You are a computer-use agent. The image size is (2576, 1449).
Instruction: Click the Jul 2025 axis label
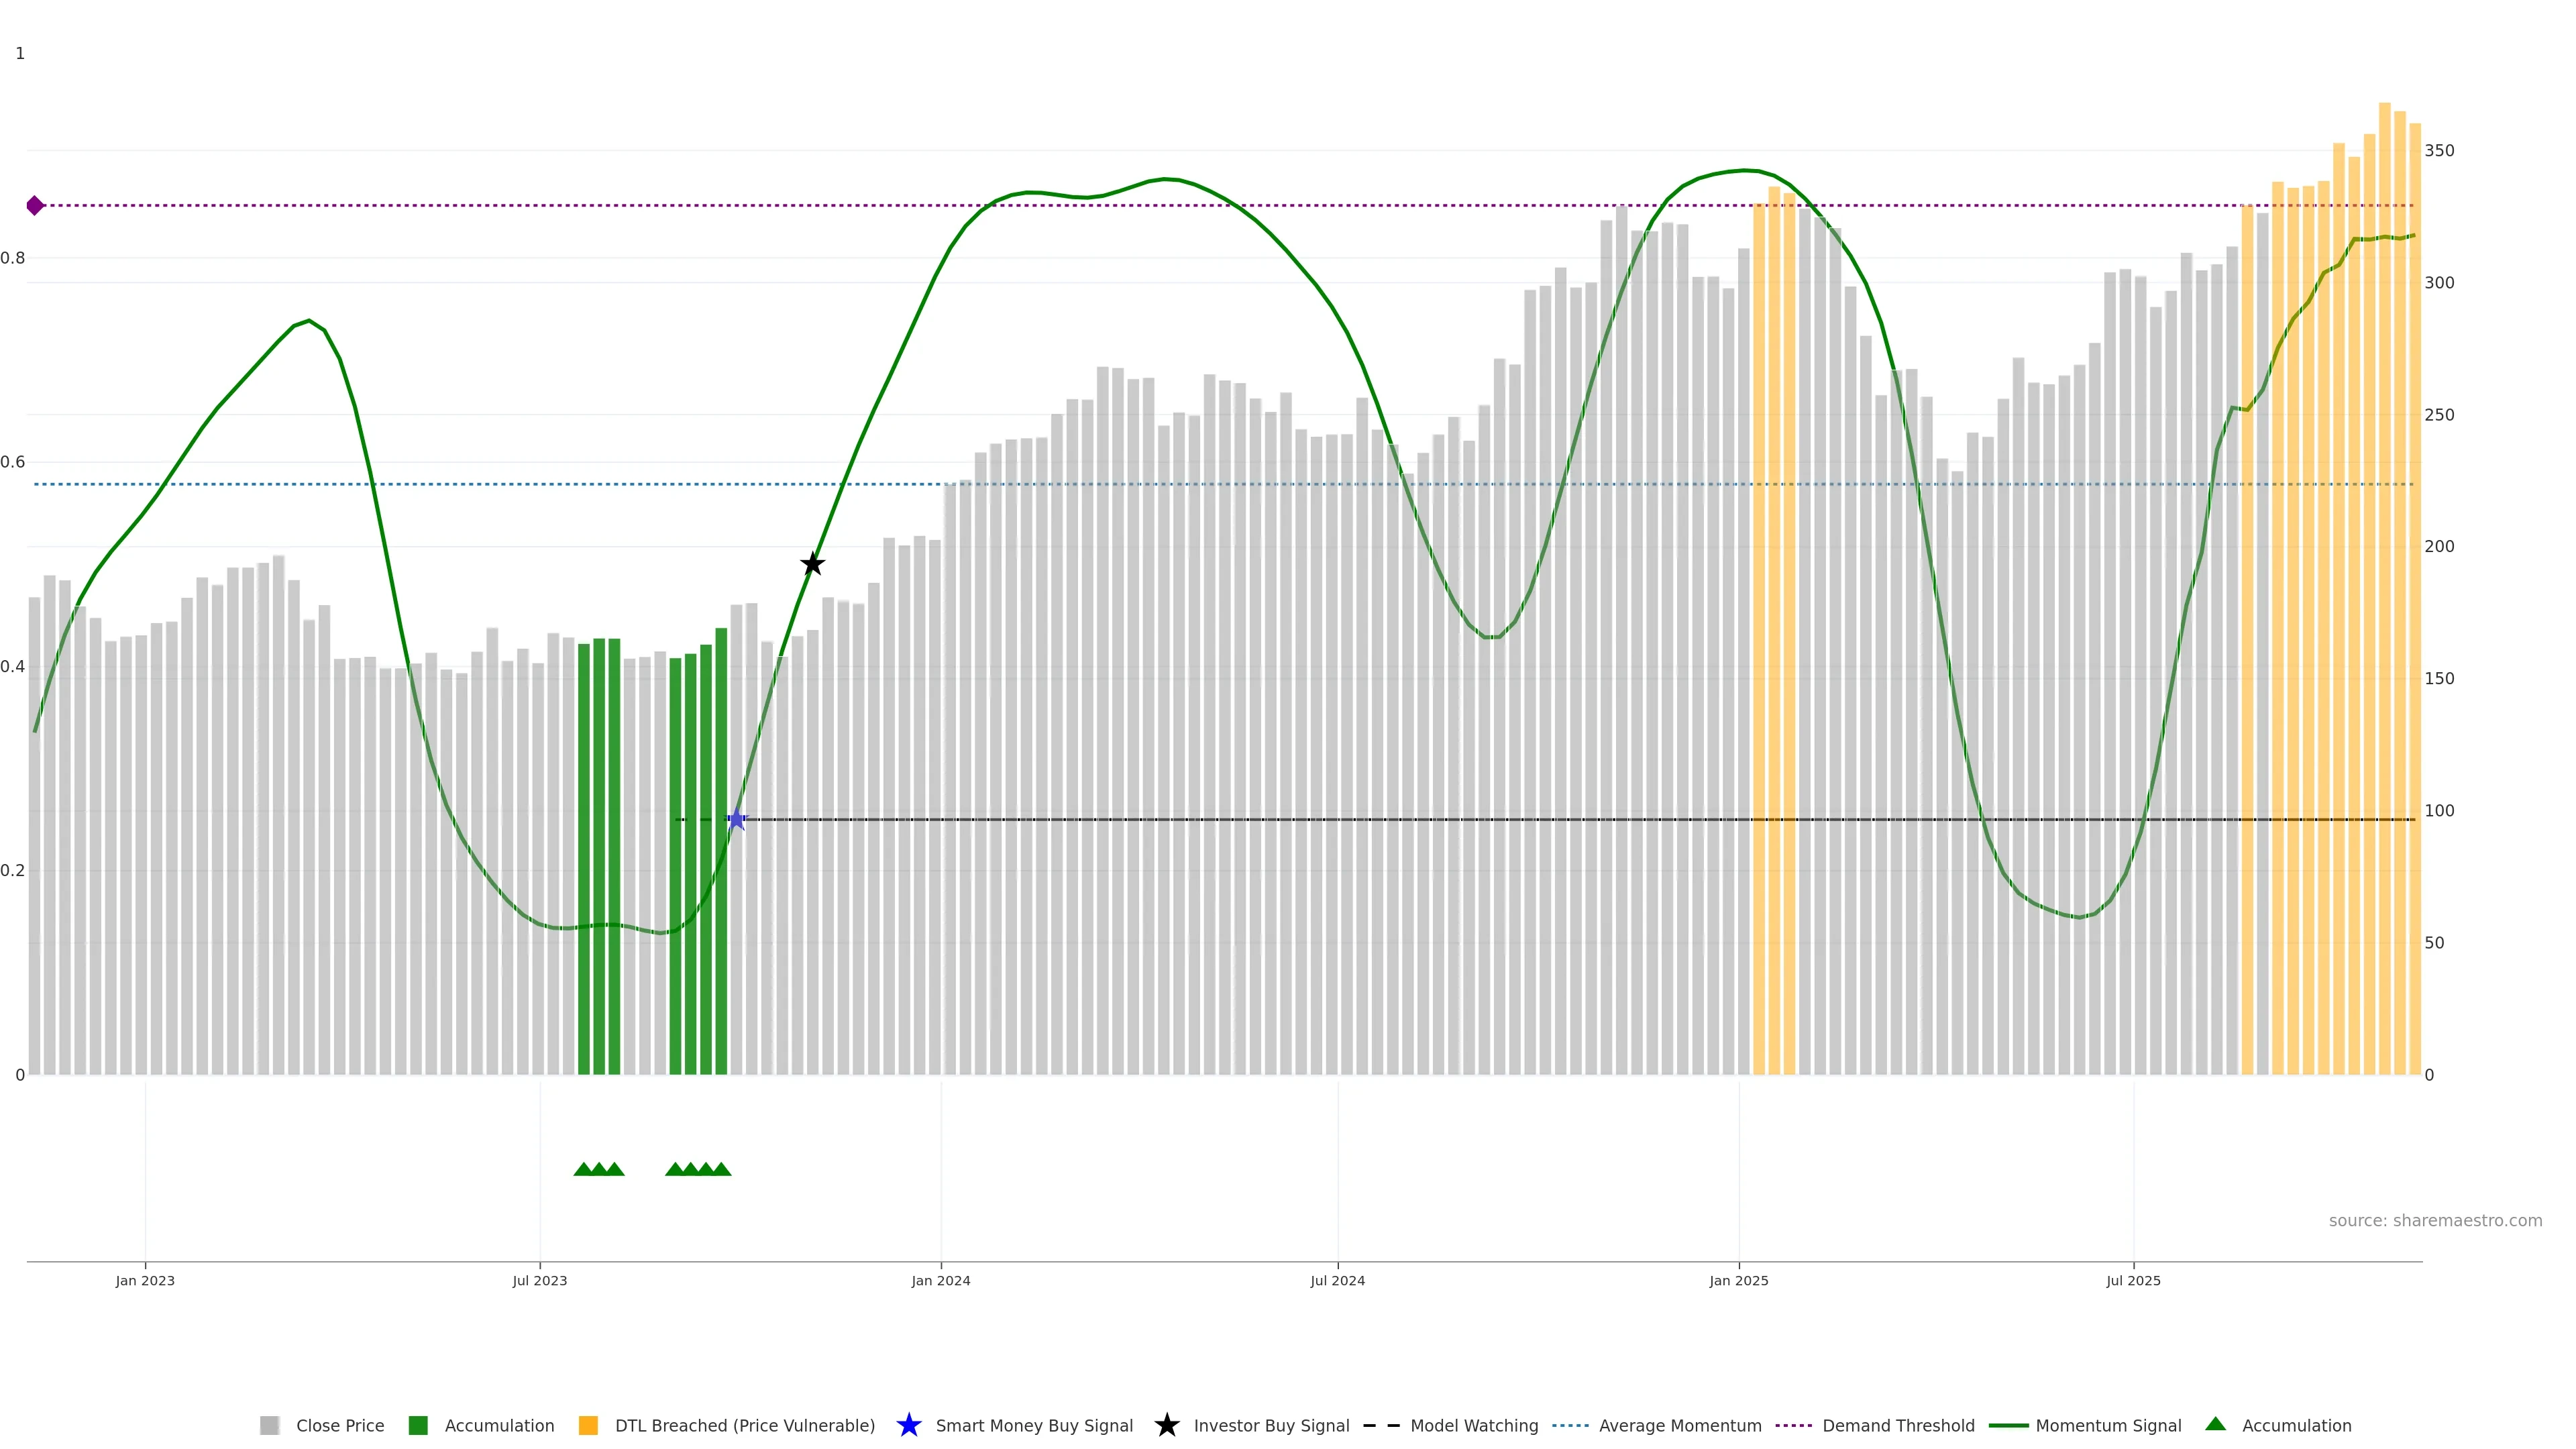[2133, 1280]
